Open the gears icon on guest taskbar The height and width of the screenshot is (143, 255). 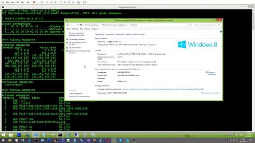tap(93, 135)
